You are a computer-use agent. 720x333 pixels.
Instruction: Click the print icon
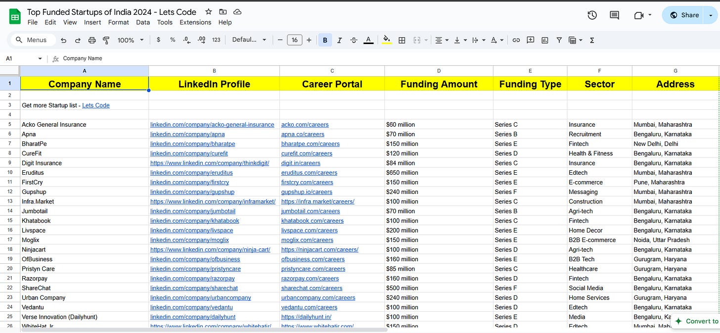[x=92, y=40]
